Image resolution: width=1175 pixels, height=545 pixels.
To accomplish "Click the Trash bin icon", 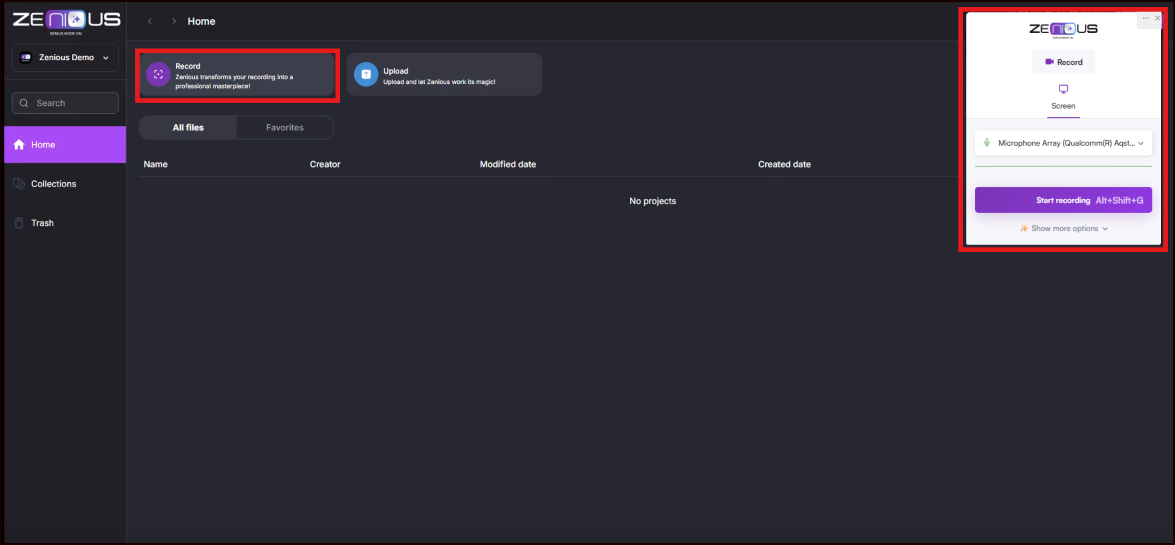I will pos(19,223).
